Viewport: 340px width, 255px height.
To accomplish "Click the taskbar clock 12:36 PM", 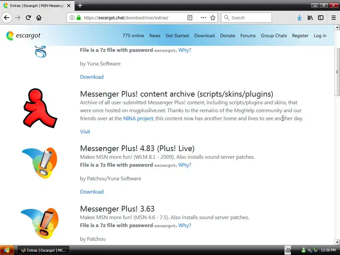I will coord(328,250).
